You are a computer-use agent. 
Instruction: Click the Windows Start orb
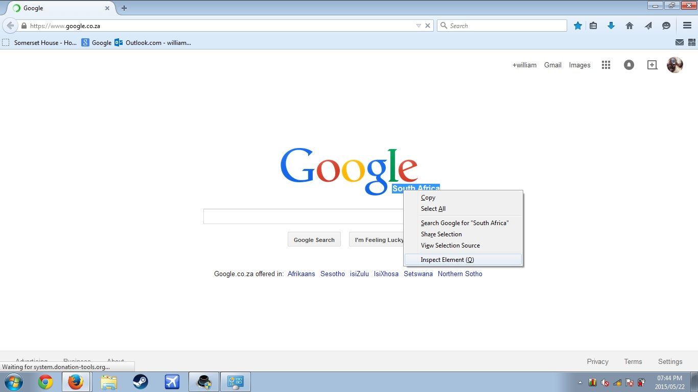tap(14, 382)
